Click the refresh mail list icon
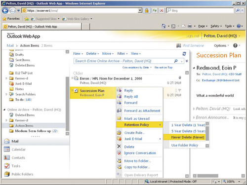This screenshot has height=185, width=247. pyautogui.click(x=184, y=54)
